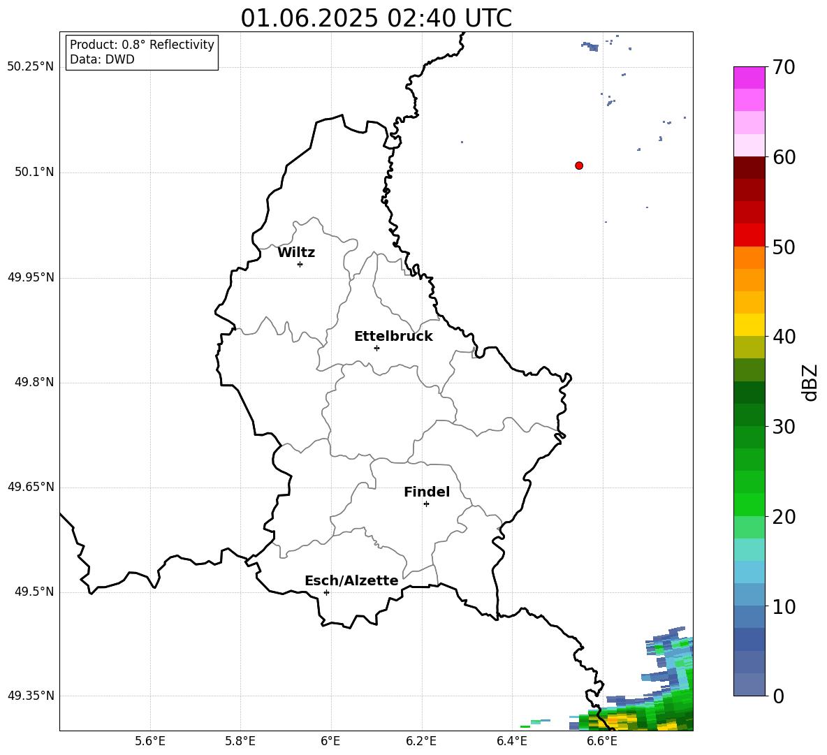Pick the magenta top colorbar segment

click(x=749, y=78)
